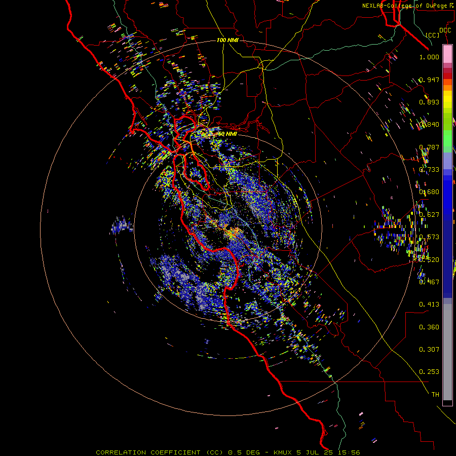Click the pink 1.000 color bar segment

[x=447, y=54]
